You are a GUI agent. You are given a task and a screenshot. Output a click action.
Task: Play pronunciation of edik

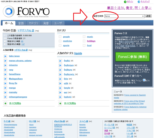coord(60,83)
